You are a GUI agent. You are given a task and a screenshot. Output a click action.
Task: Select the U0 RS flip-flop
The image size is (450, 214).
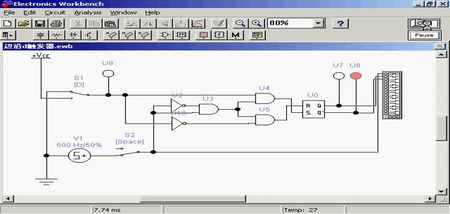(313, 109)
